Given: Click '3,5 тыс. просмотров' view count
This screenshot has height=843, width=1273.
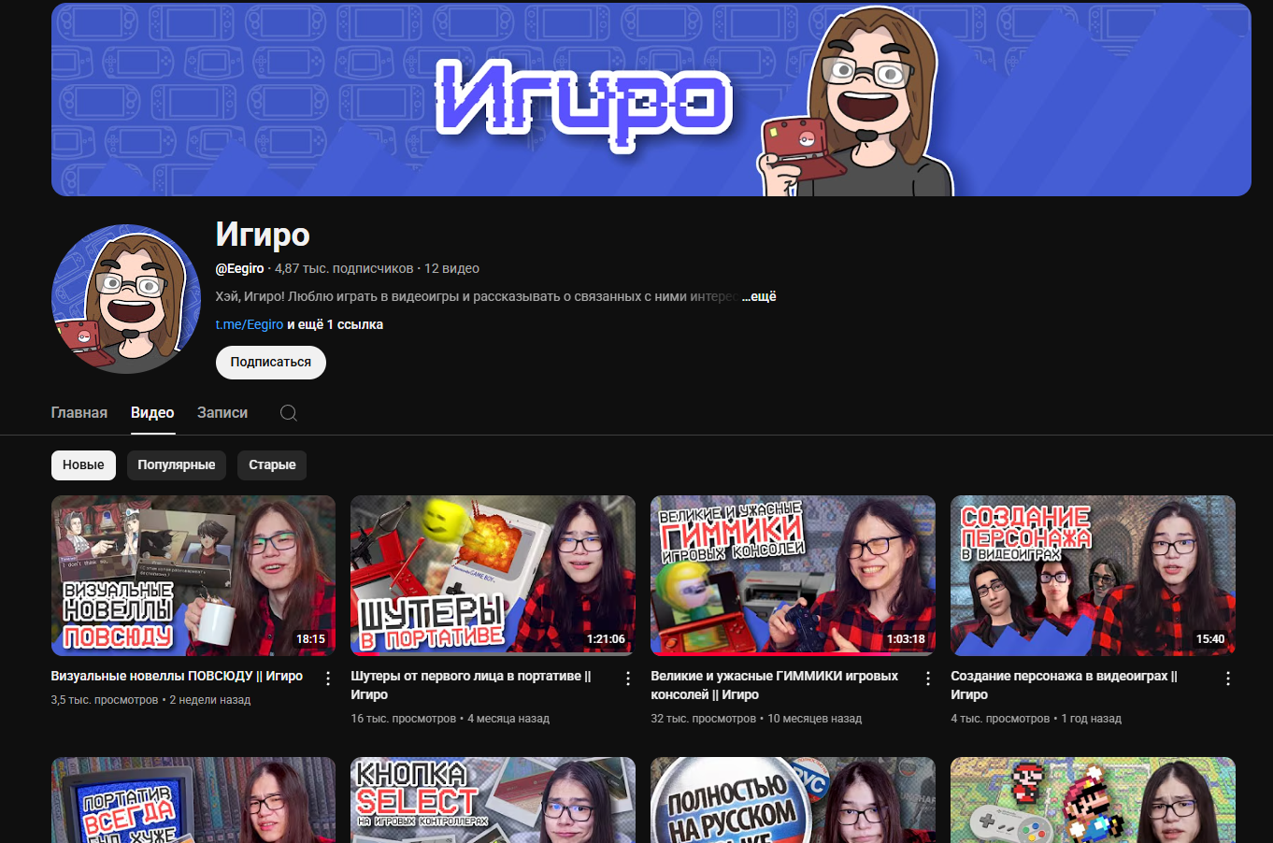Looking at the screenshot, I should pyautogui.click(x=105, y=700).
